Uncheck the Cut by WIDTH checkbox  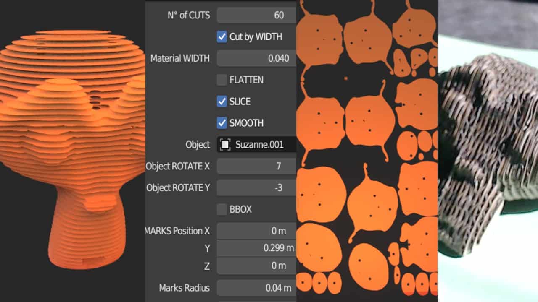click(222, 37)
